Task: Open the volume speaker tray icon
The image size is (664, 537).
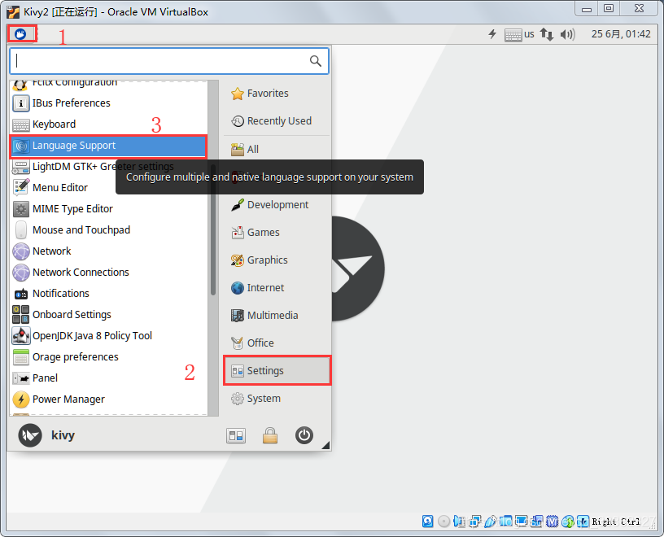Action: 567,34
